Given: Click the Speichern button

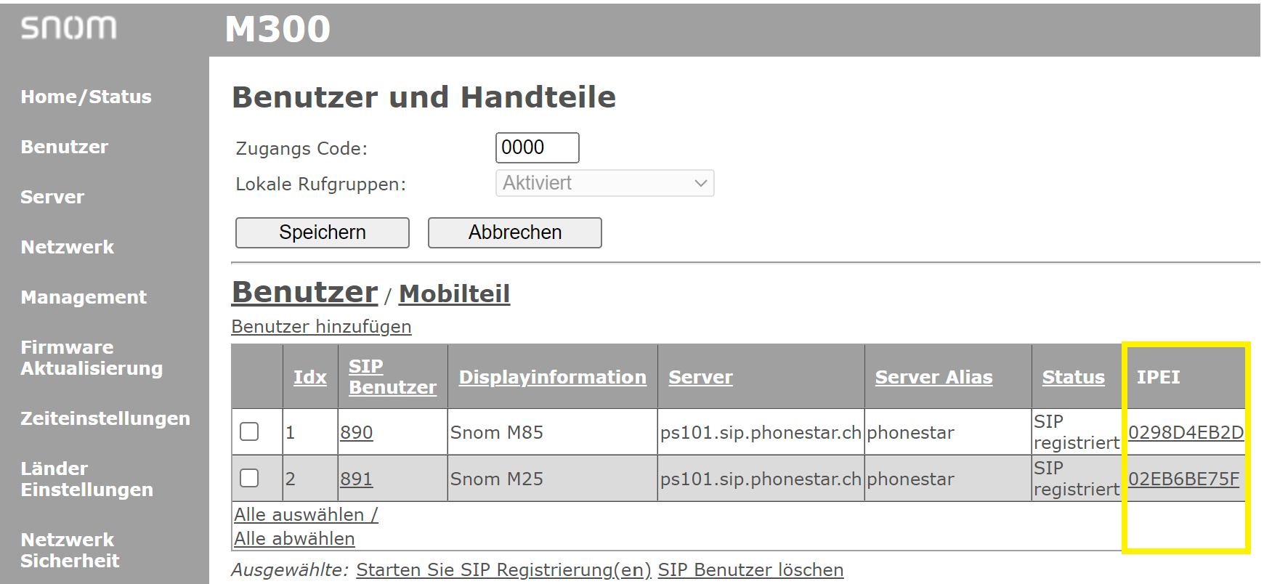Looking at the screenshot, I should pyautogui.click(x=323, y=232).
